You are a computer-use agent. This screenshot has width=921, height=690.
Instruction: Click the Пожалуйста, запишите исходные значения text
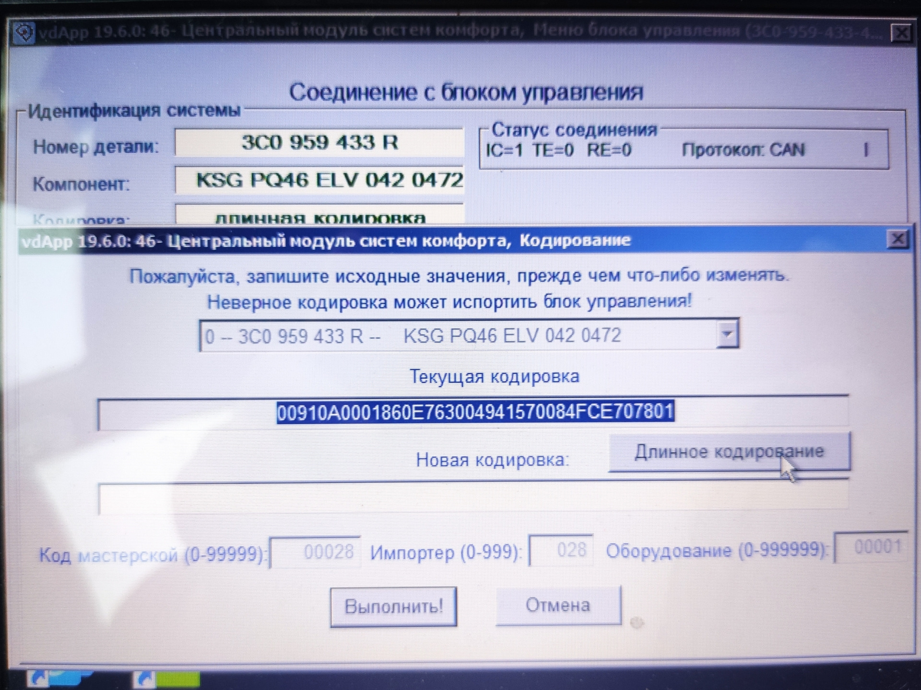click(x=459, y=276)
